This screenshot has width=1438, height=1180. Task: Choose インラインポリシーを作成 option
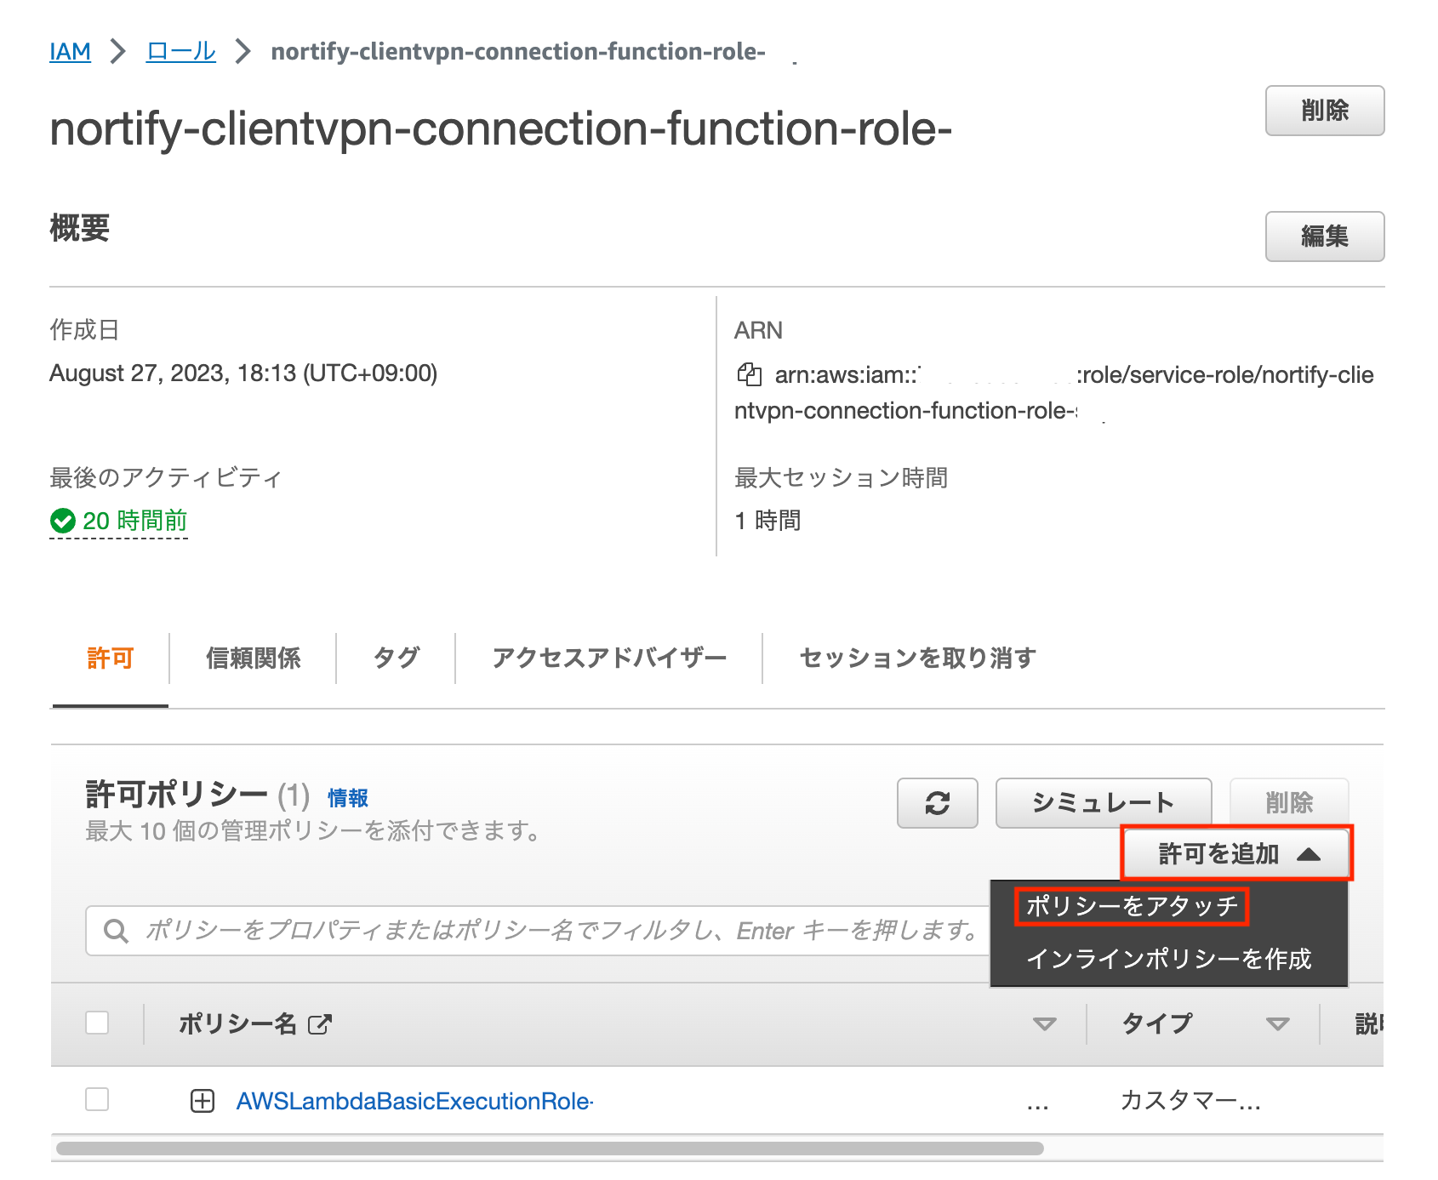click(x=1170, y=960)
